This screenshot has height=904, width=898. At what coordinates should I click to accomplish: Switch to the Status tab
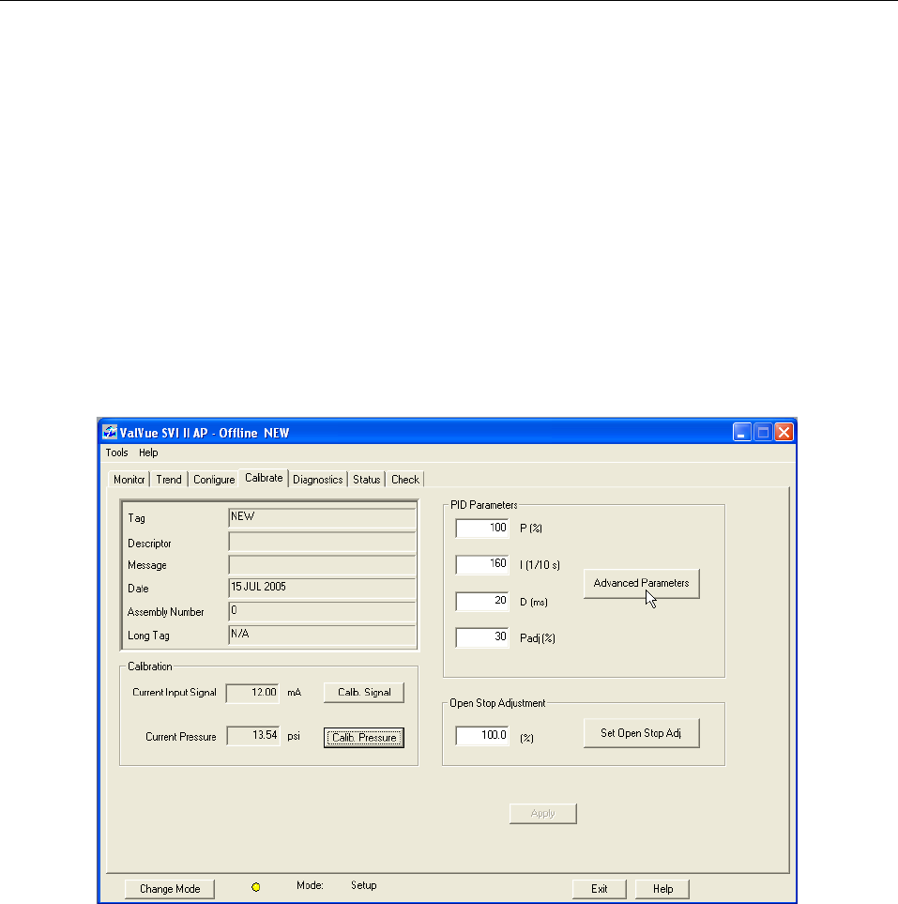click(x=367, y=479)
